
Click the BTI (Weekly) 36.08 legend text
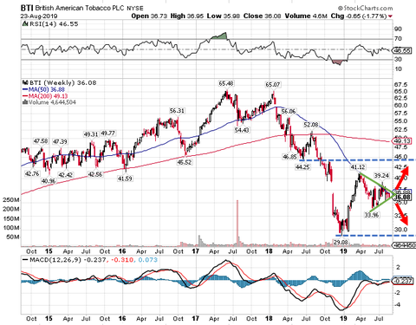(x=63, y=83)
